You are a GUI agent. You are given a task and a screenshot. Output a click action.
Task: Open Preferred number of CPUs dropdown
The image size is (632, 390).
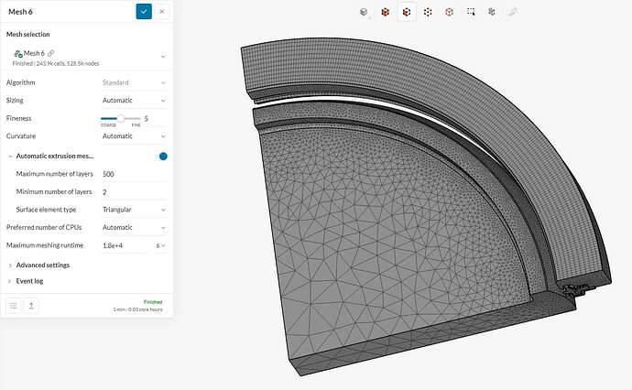(x=135, y=227)
